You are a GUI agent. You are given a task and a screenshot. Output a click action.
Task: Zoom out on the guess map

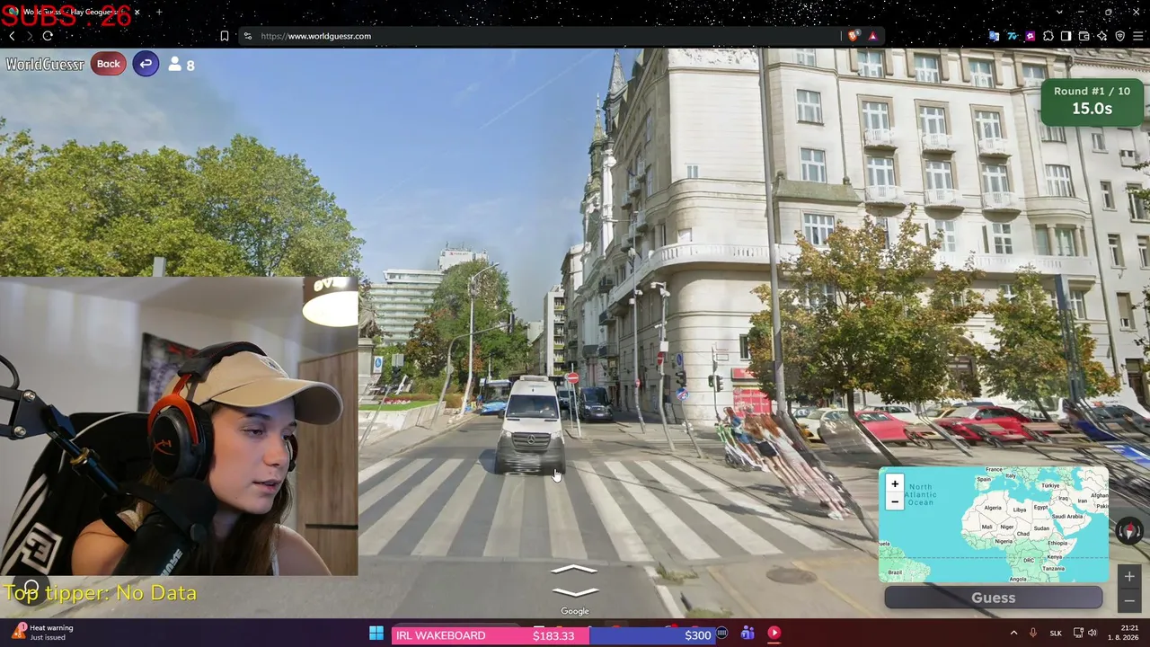(894, 501)
